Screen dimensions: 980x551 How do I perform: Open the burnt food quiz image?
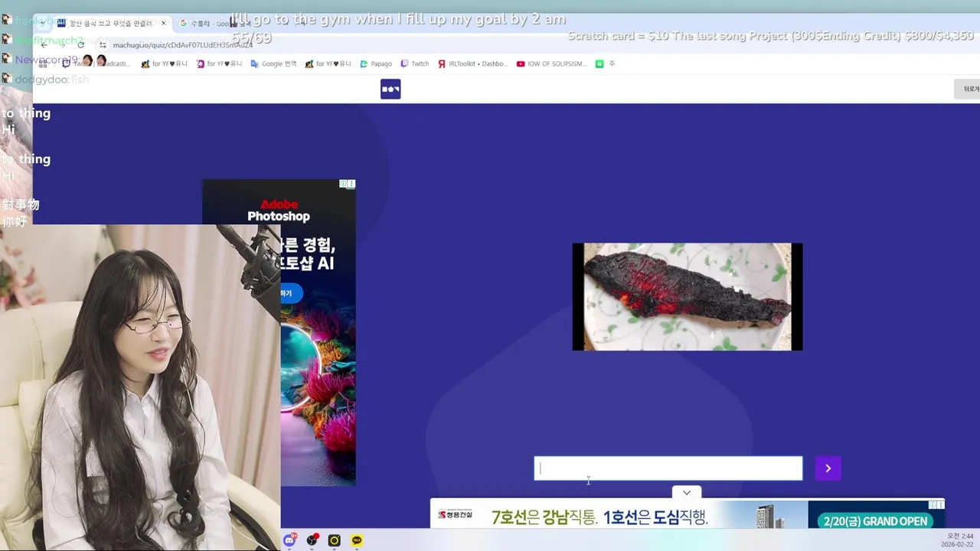point(688,297)
